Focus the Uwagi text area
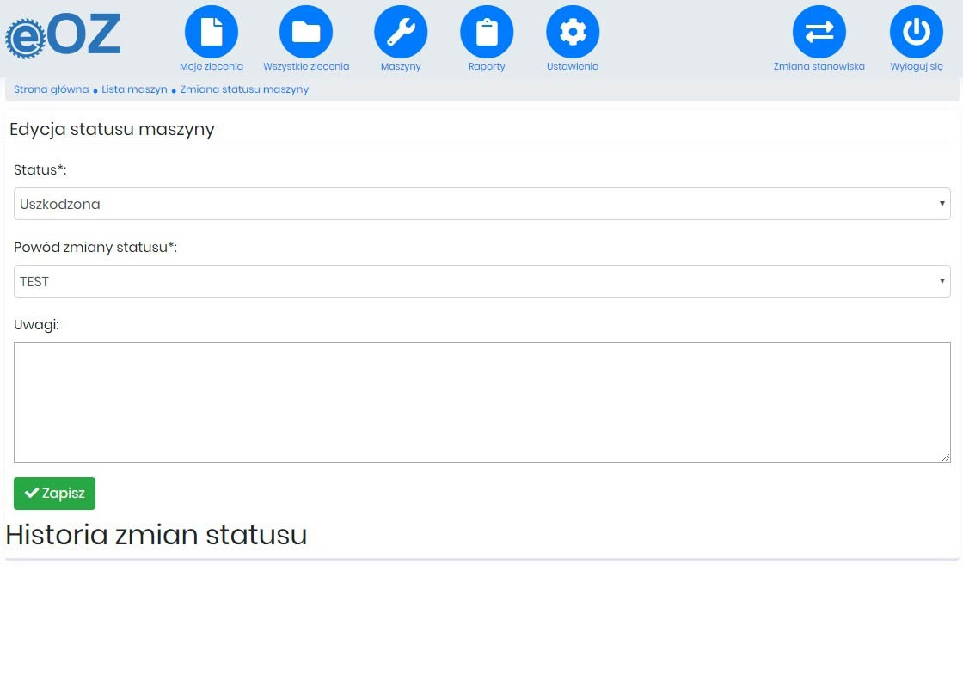This screenshot has width=963, height=675. [482, 402]
